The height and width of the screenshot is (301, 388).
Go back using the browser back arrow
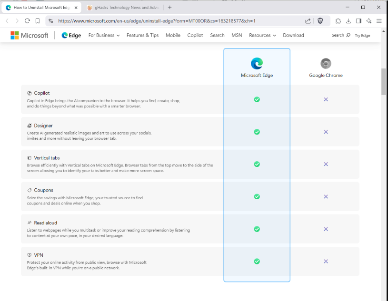tap(7, 21)
